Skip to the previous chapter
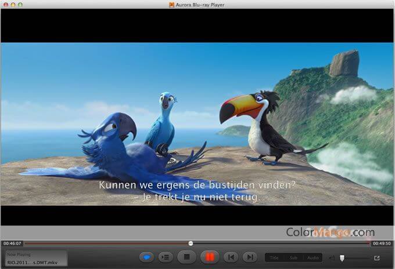This screenshot has height=269, width=395. click(x=231, y=257)
